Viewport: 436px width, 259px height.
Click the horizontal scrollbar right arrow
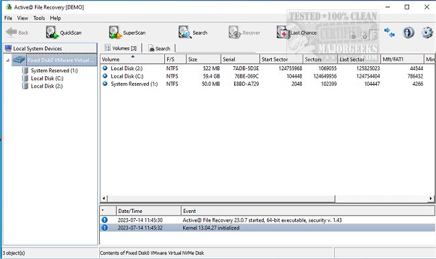(431, 198)
